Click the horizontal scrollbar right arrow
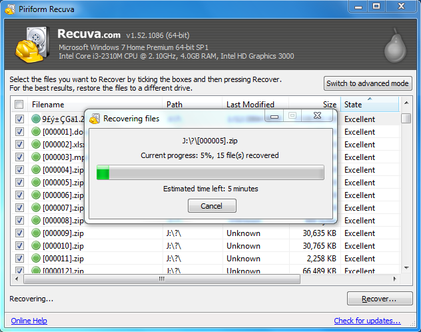The image size is (421, 332). (394, 279)
